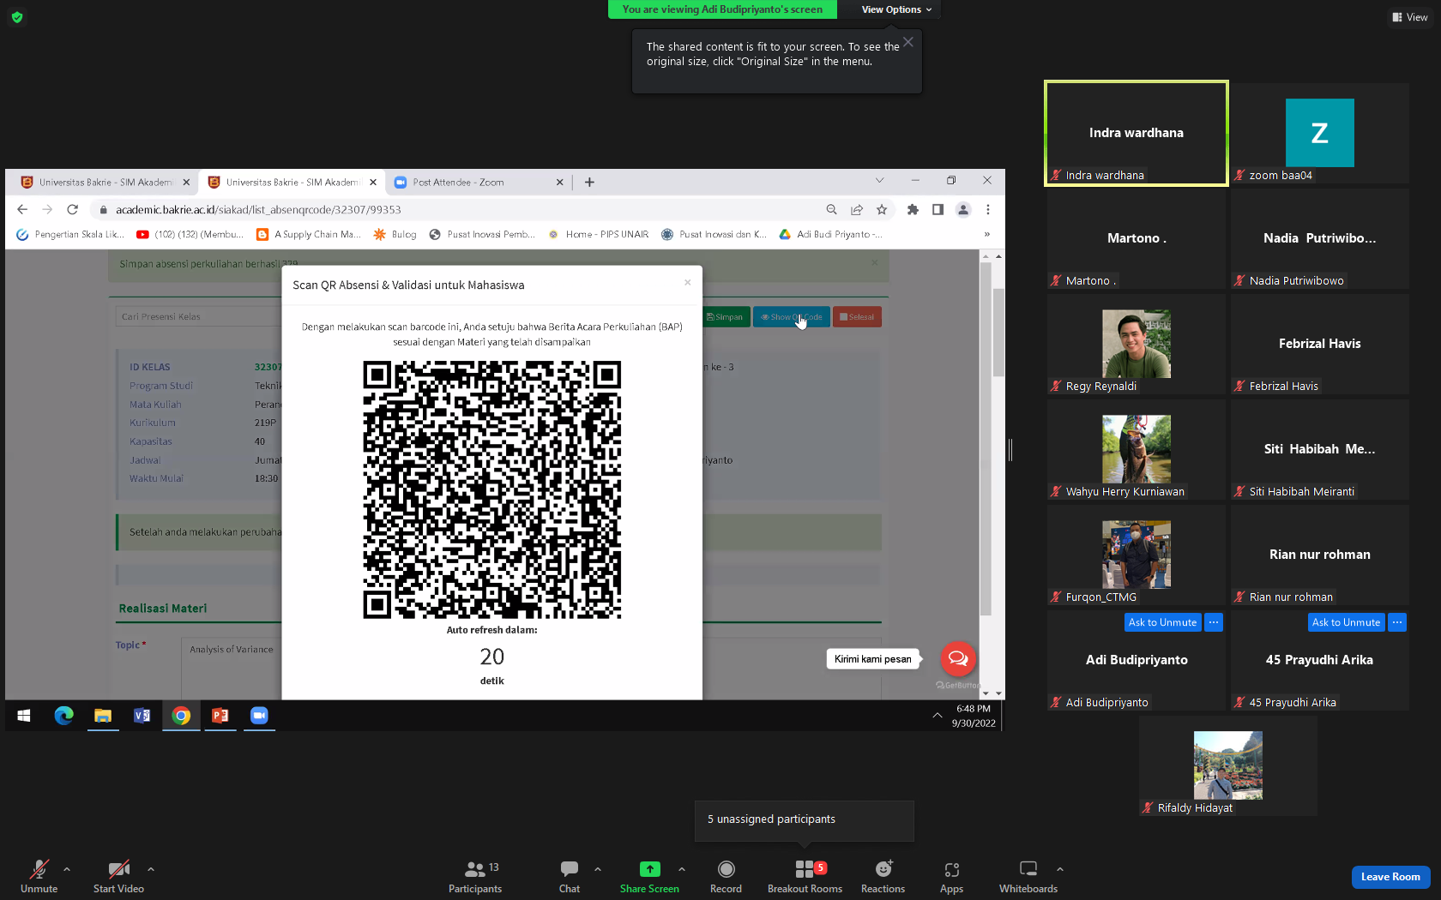
Task: Click the 5 unassigned participants notice
Action: coord(804,819)
